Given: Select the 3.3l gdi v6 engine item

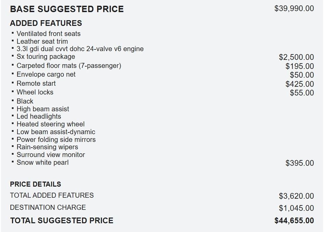Looking at the screenshot, I should click(x=80, y=49).
